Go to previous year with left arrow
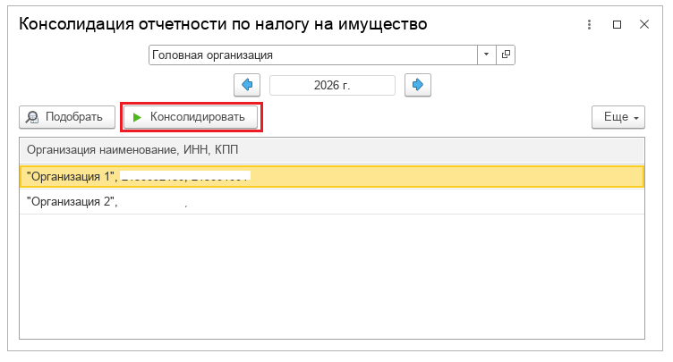Viewport: 673px width, 362px height. (x=247, y=85)
